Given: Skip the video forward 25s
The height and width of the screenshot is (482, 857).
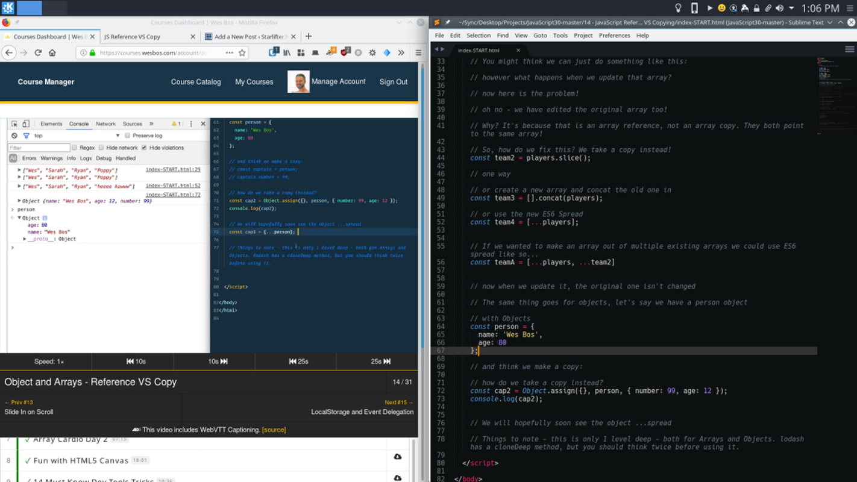Looking at the screenshot, I should click(380, 361).
